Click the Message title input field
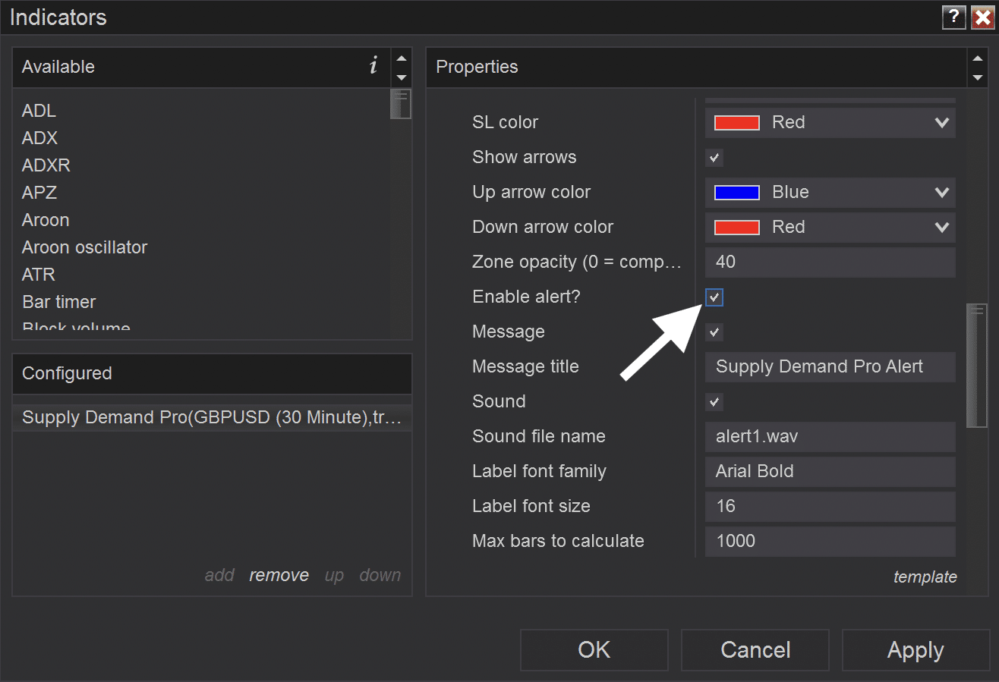The height and width of the screenshot is (682, 999). pos(830,366)
